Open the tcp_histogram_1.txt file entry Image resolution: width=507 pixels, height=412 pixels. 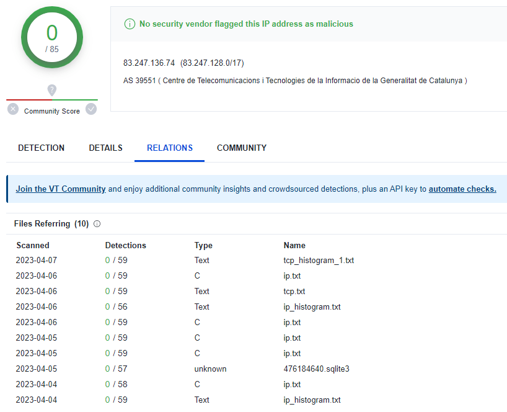click(319, 260)
